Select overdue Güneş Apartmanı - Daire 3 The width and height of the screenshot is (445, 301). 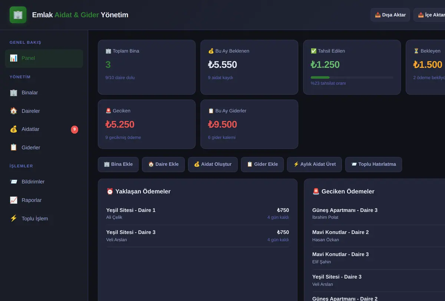point(379,213)
